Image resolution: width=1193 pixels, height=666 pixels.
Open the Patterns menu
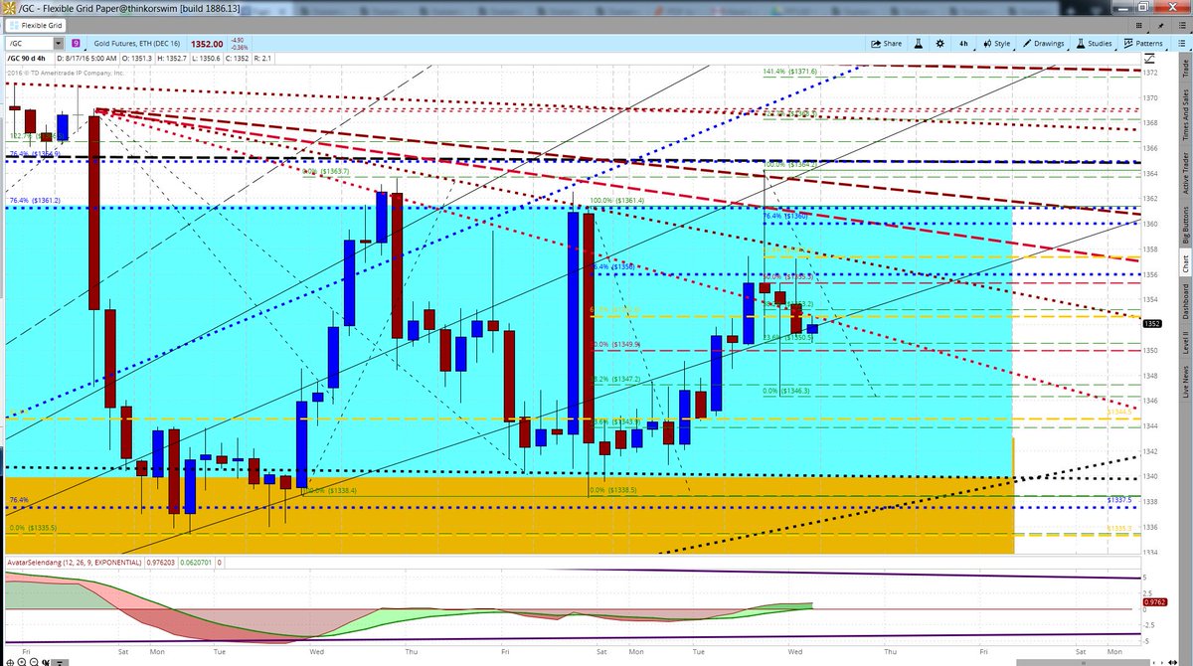tap(1142, 44)
